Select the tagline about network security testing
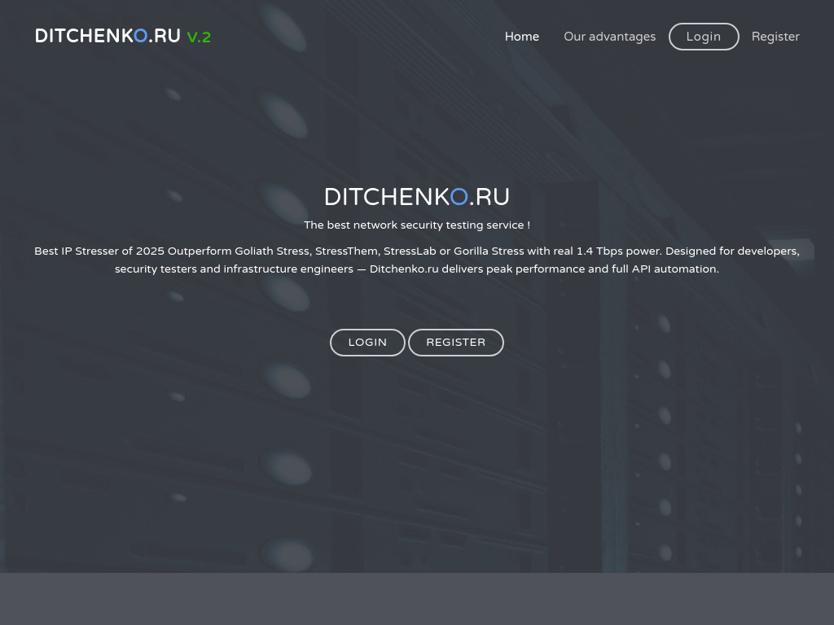Screen dimensions: 834x625 [416, 225]
